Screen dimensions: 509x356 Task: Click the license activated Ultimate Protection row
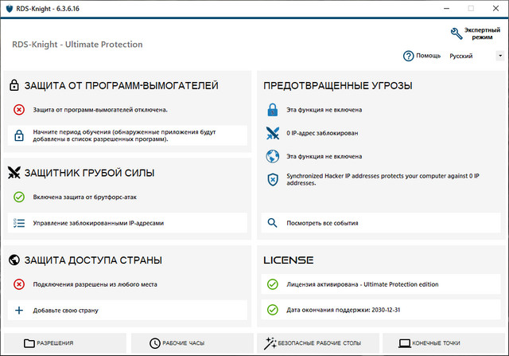362,284
